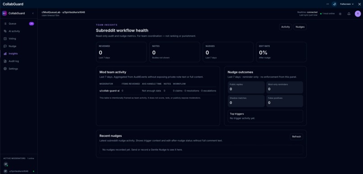Open notifications bell
The width and height of the screenshot is (363, 174).
[x=349, y=14]
